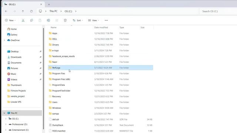This screenshot has height=133, width=237.
Task: Close the OS (C:) tab
Action: pyautogui.click(x=41, y=4)
